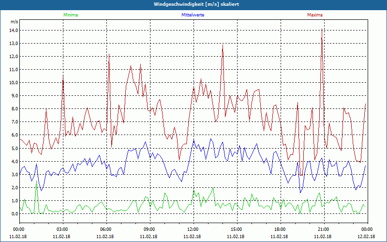Click the '5,0' y-axis value
The height and width of the screenshot is (242, 387).
[x=15, y=149]
